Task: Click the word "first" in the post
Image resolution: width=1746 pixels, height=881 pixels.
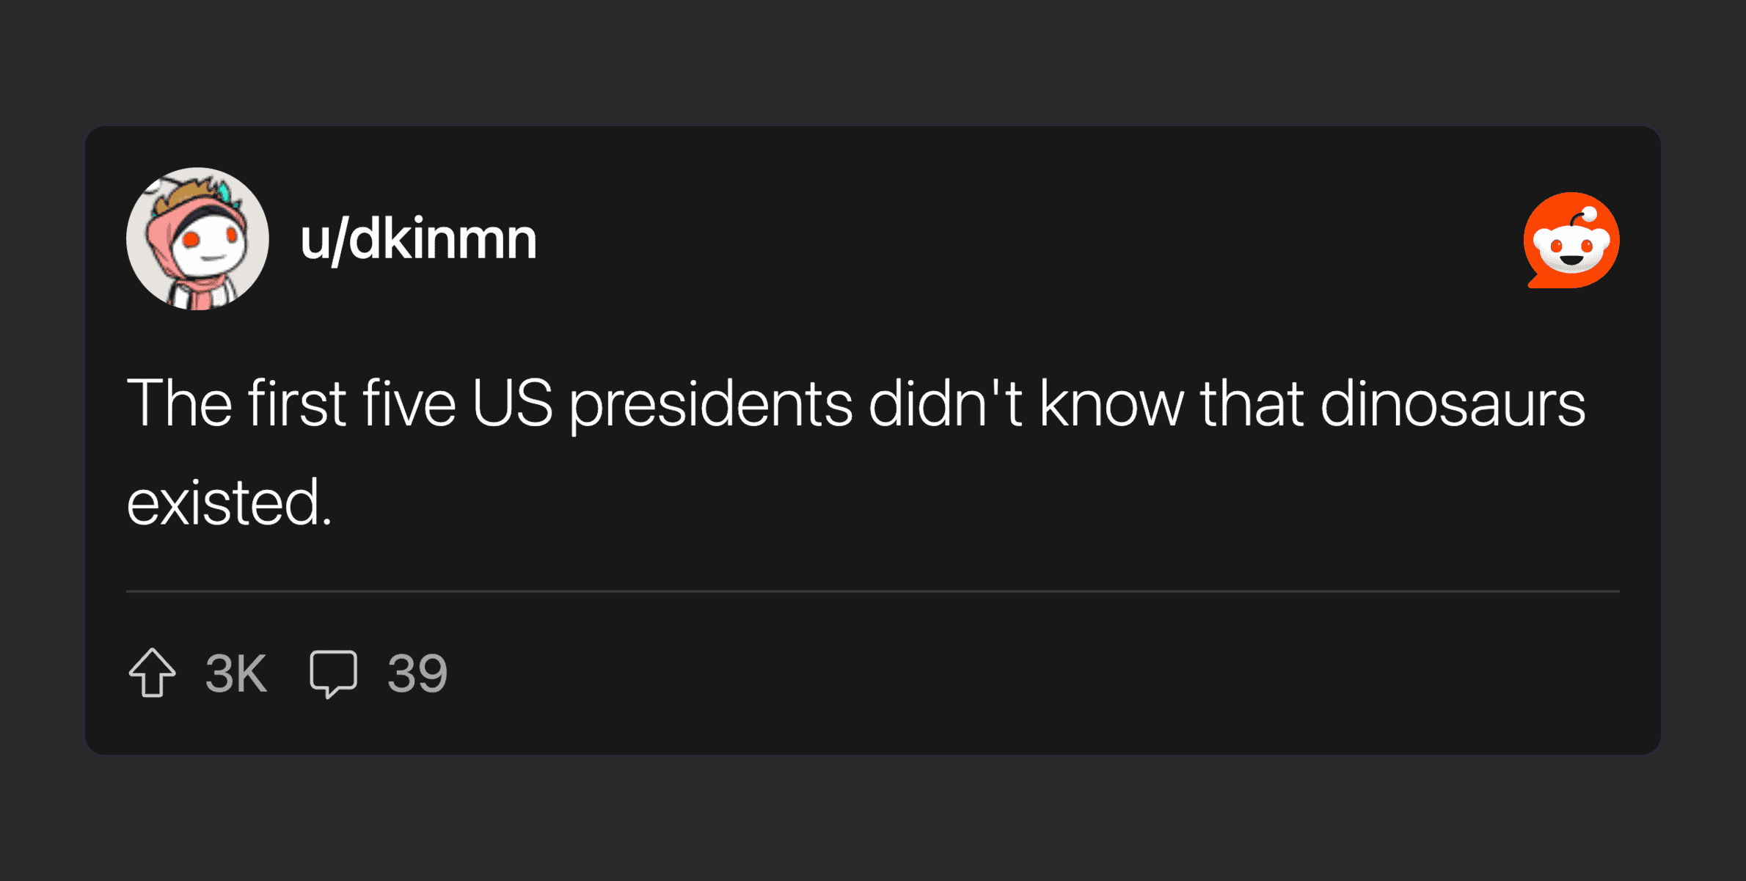Action: pyautogui.click(x=296, y=403)
